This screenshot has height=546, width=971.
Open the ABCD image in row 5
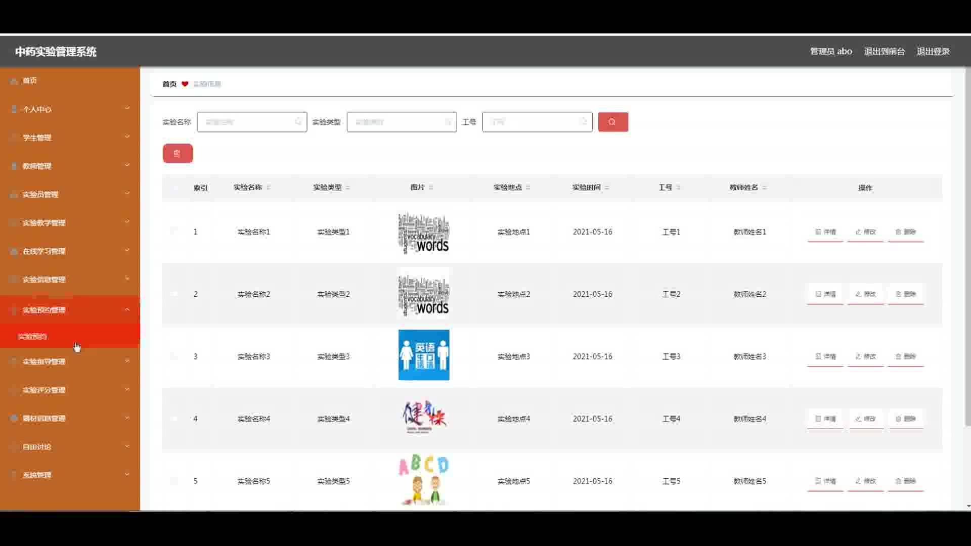[424, 480]
